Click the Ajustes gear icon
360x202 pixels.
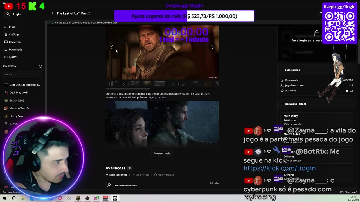pyautogui.click(x=6, y=57)
